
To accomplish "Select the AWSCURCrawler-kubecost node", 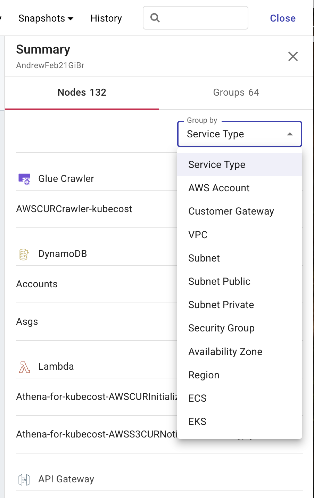I will coord(74,209).
